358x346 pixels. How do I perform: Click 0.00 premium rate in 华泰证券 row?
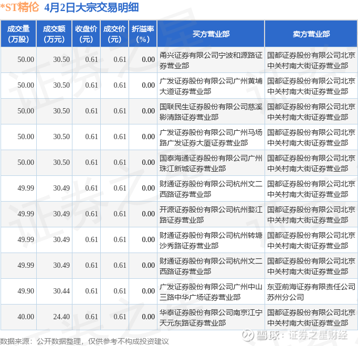(x=148, y=317)
